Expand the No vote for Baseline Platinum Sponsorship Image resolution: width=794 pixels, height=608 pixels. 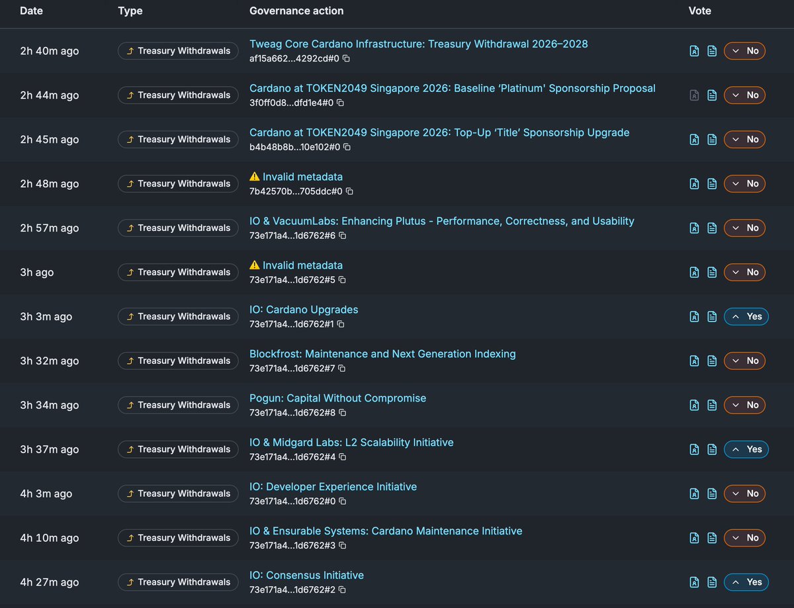click(x=744, y=95)
